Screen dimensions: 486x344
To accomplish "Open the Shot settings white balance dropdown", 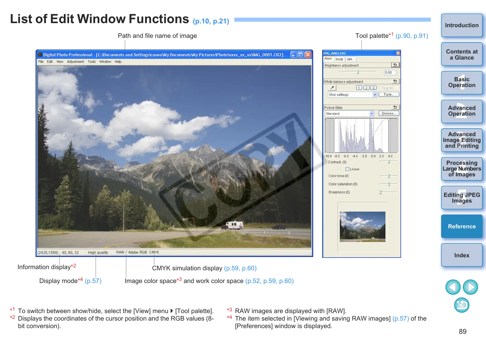I will 375,95.
